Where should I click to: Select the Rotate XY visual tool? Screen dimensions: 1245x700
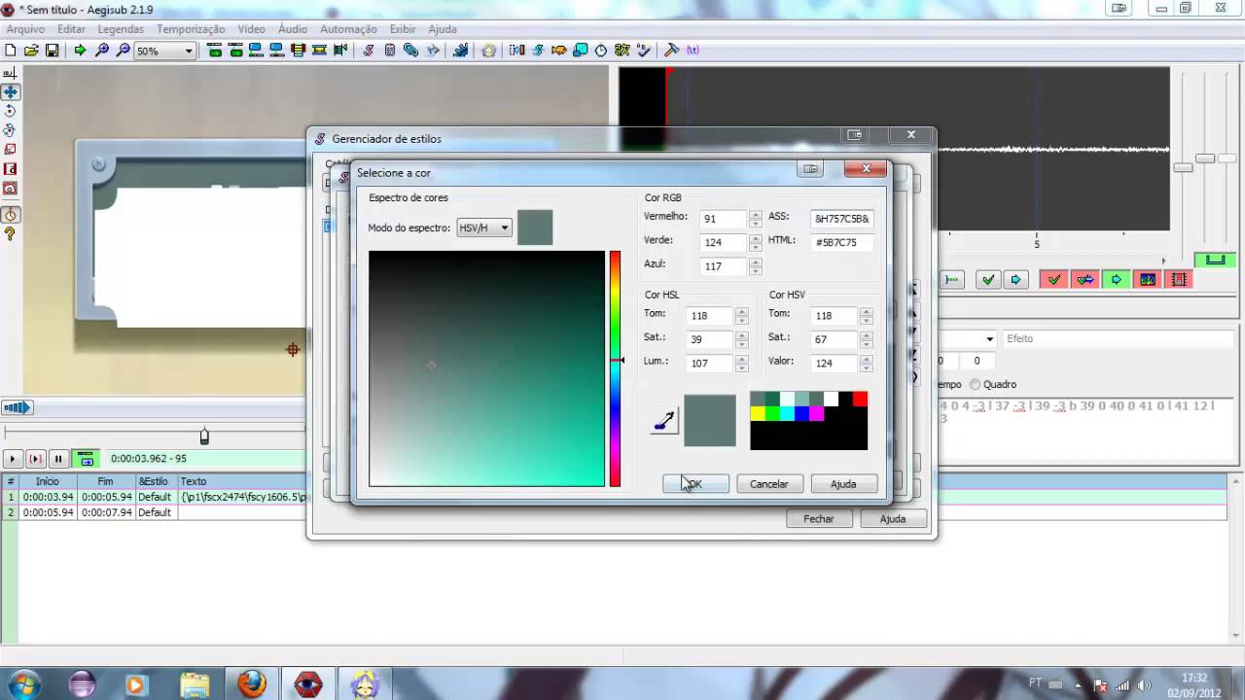coord(10,130)
